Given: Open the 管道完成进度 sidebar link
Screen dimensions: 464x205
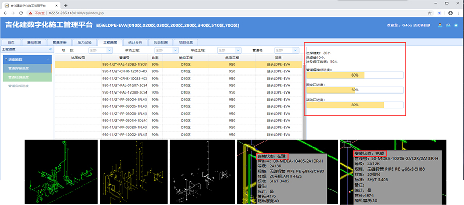Looking at the screenshot, I should coord(19,86).
